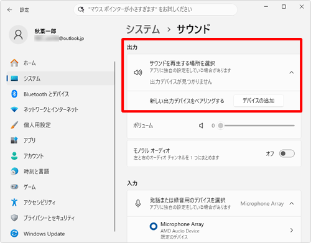The height and width of the screenshot is (243, 311).
Task: Open アクセシビリティ settings
Action: click(60, 202)
